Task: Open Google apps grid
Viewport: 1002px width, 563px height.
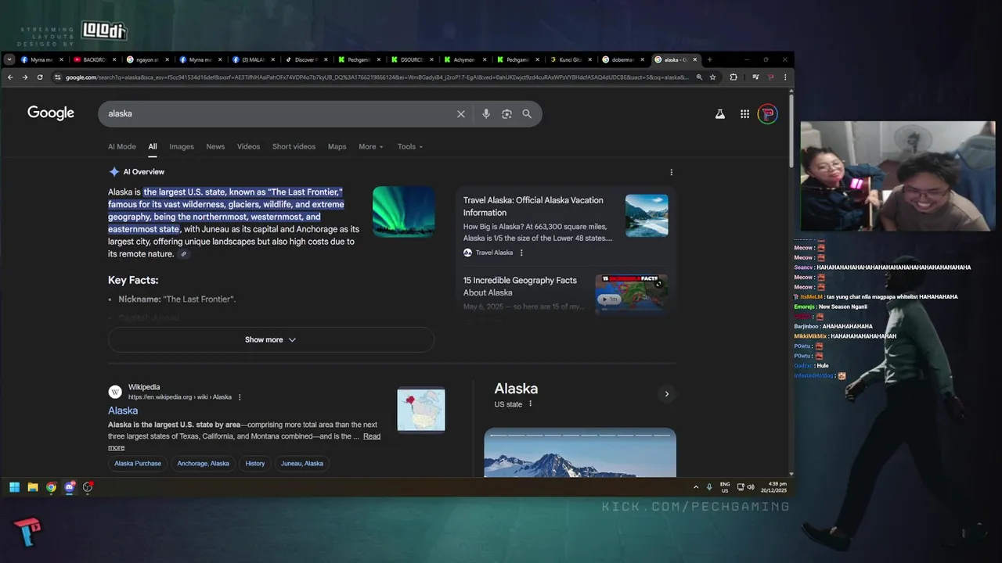Action: click(744, 114)
